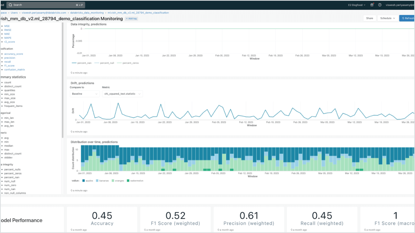Jump to confusion_matrix in the sidebar

(15, 70)
